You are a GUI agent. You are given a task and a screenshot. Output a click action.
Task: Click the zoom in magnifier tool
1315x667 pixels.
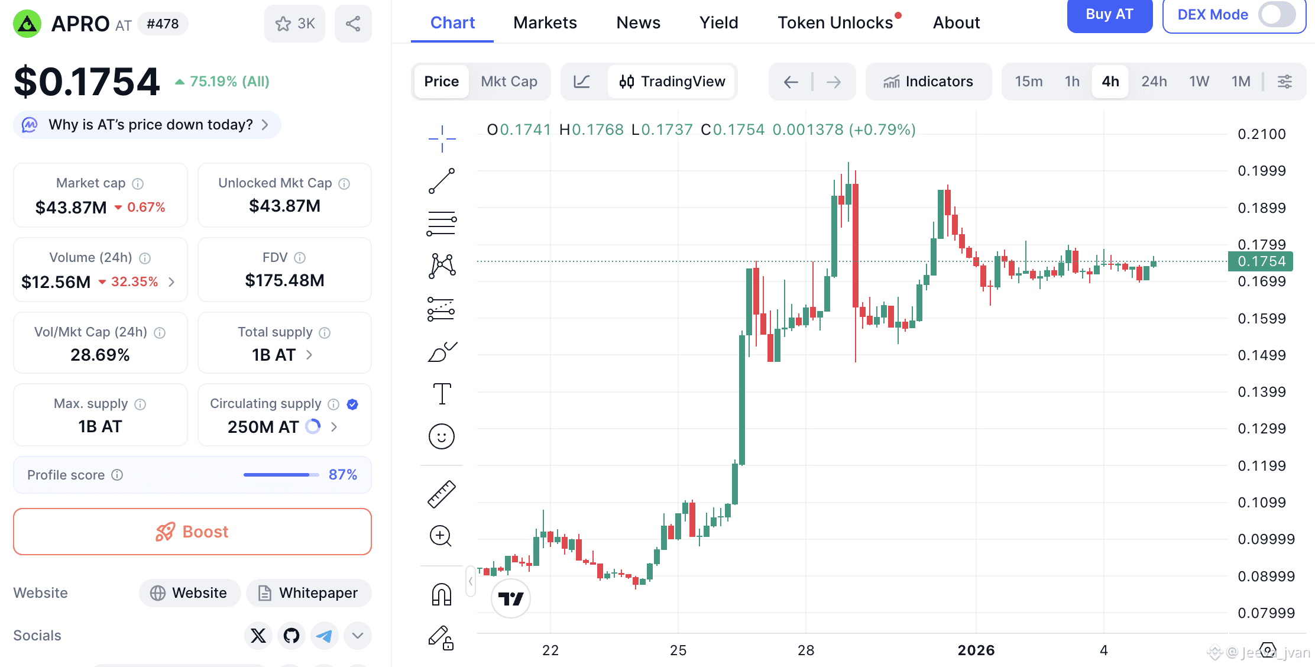(x=441, y=536)
